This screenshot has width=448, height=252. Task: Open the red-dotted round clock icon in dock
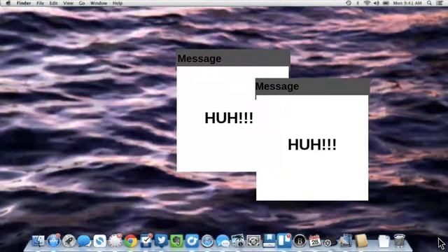coord(115,241)
